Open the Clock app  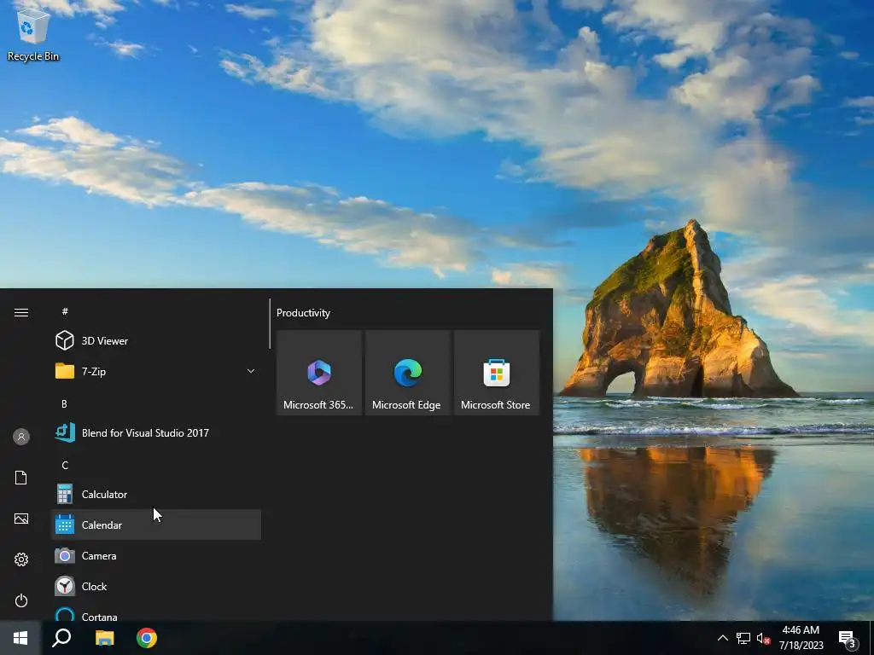[156, 586]
